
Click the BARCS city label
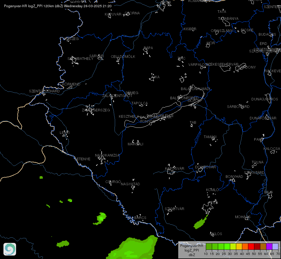coord(140,218)
